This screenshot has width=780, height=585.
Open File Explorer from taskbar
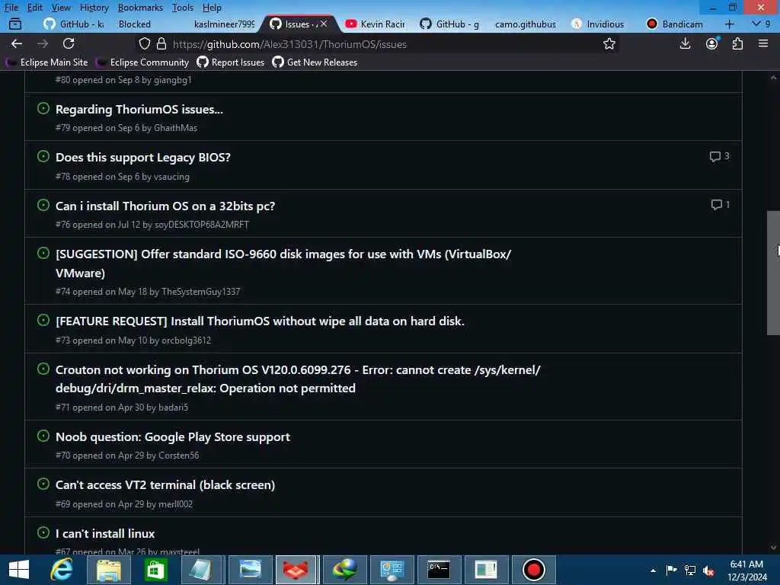(108, 570)
